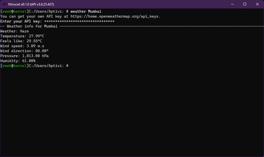Click the "Feels like: 29.55°C" line
This screenshot has width=264, height=157.
point(21,41)
